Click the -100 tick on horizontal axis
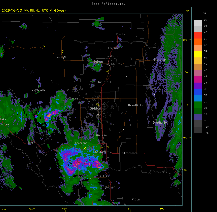217x212 pixels. (x=32, y=208)
